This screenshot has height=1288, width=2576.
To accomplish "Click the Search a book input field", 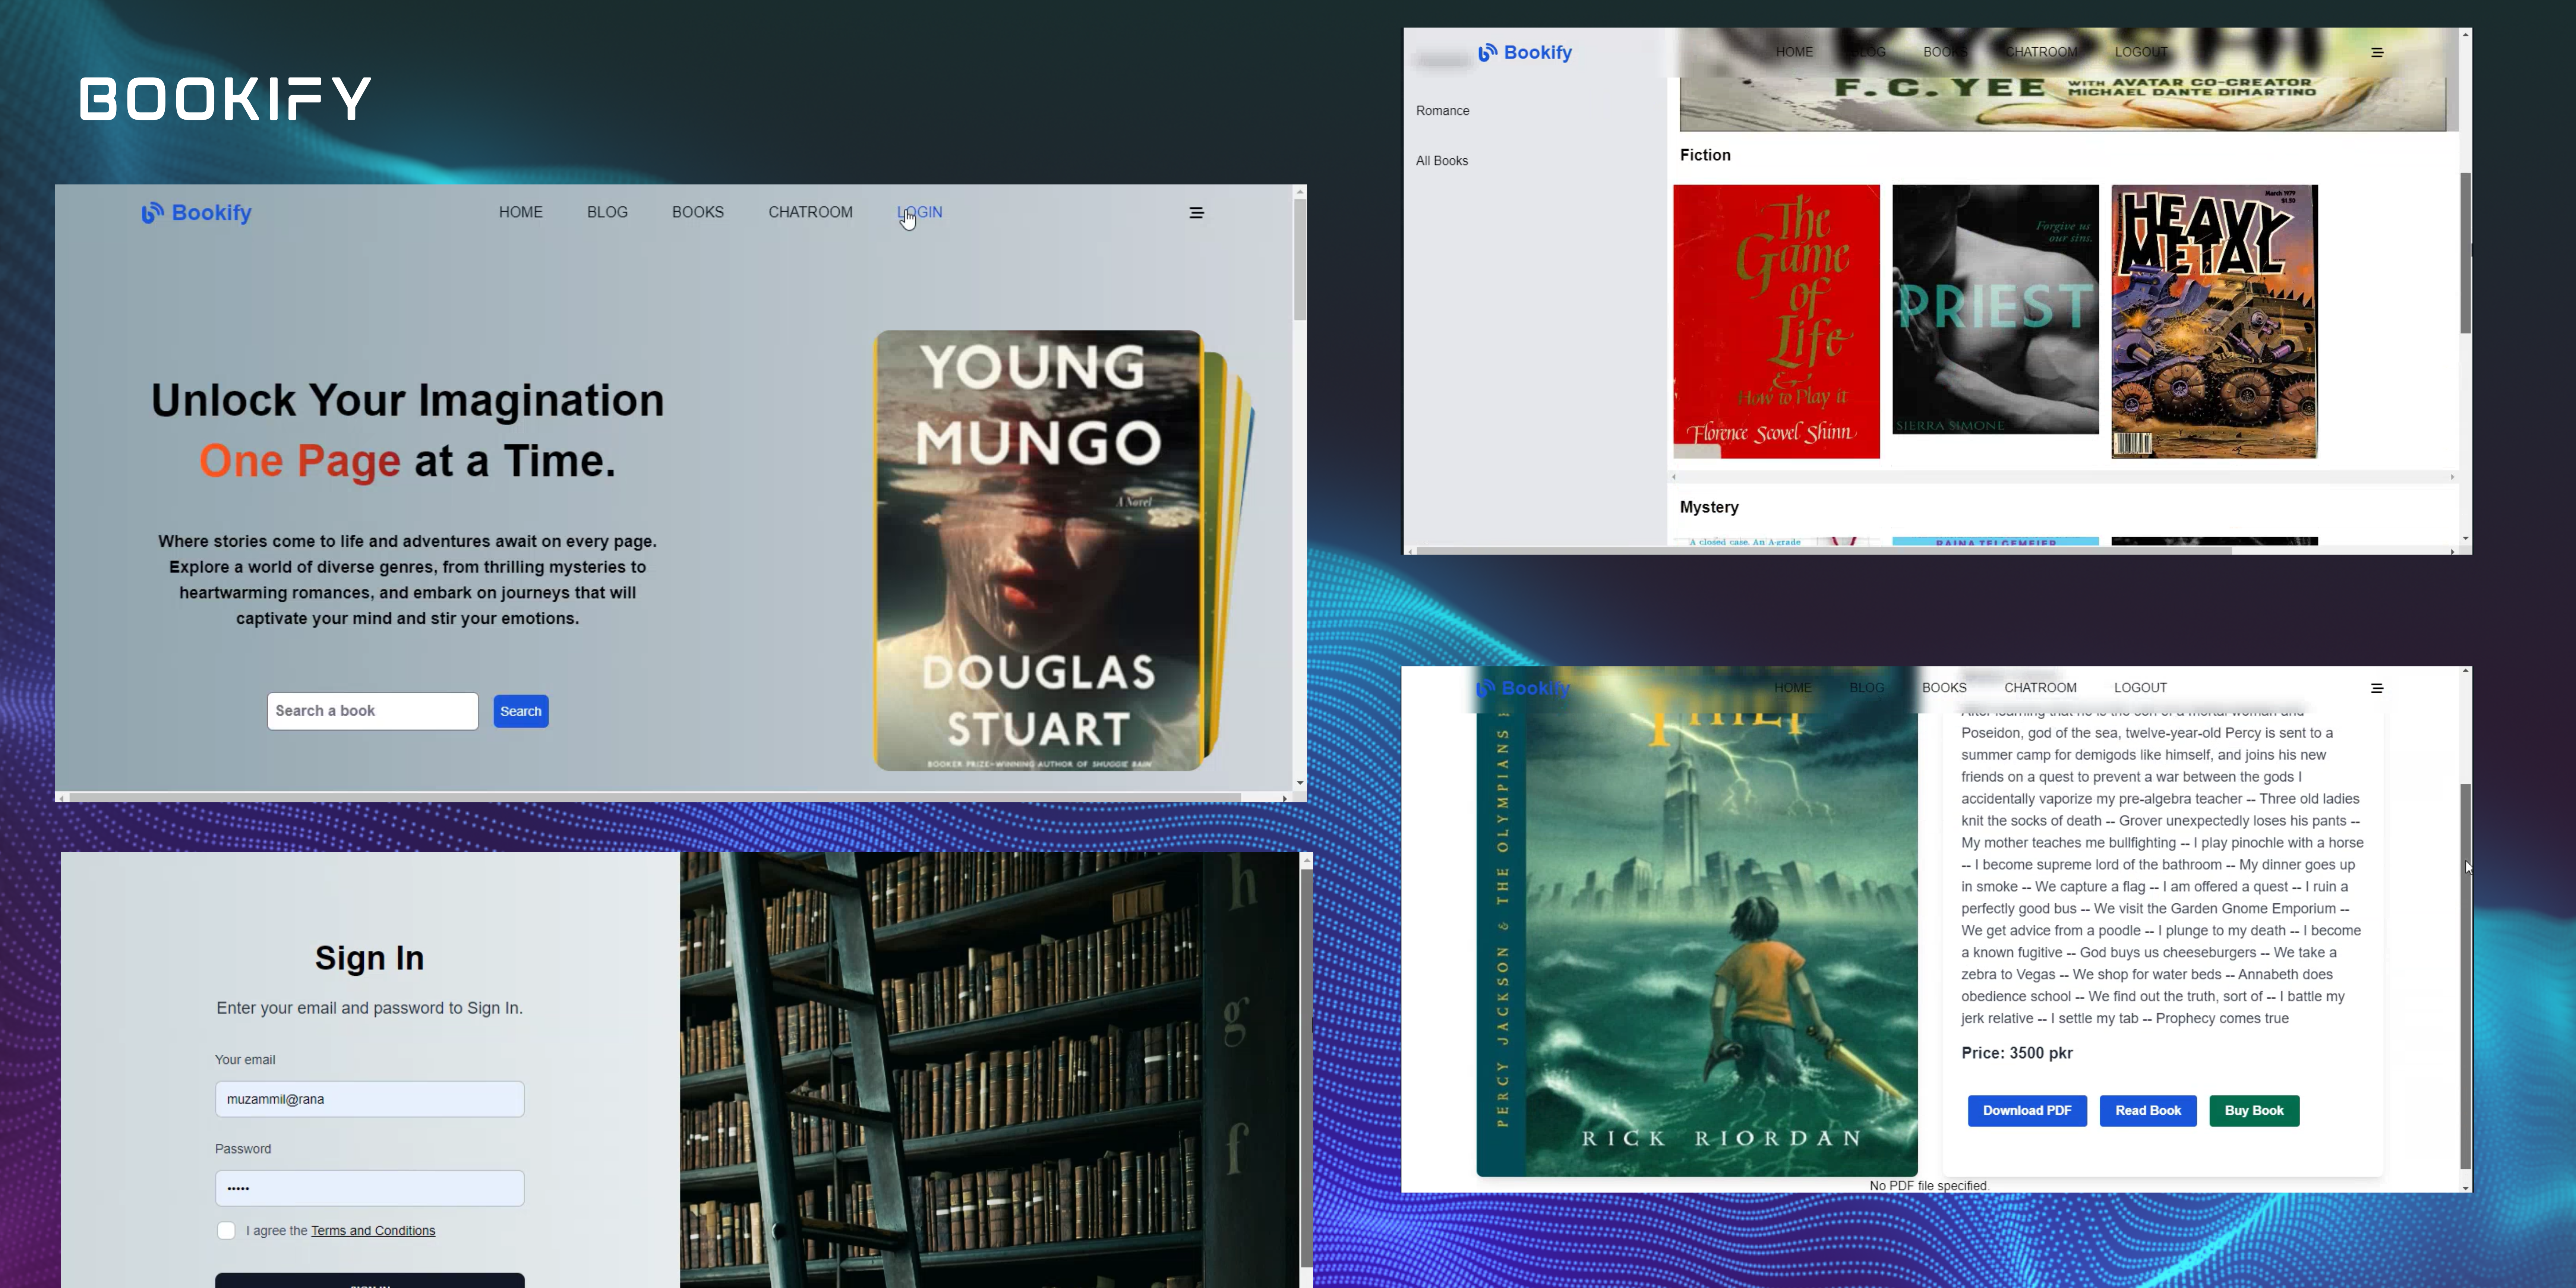I will pos(373,711).
